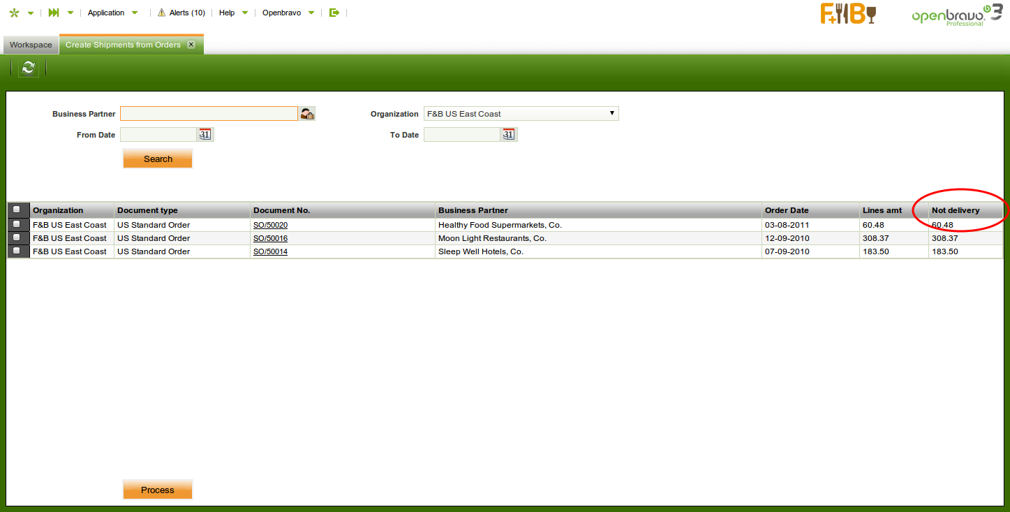Click the F&B company logo
This screenshot has height=512, width=1010.
pyautogui.click(x=848, y=14)
